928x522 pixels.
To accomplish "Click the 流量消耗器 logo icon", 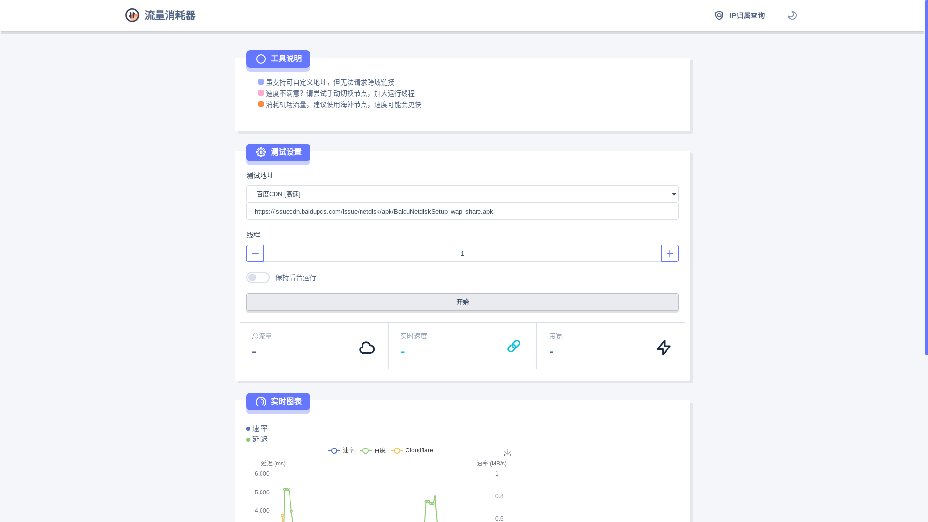I will coord(132,15).
